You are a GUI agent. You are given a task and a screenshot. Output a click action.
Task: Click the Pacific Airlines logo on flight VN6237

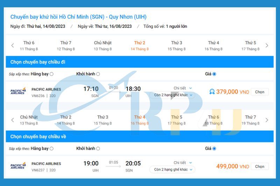(x=18, y=165)
